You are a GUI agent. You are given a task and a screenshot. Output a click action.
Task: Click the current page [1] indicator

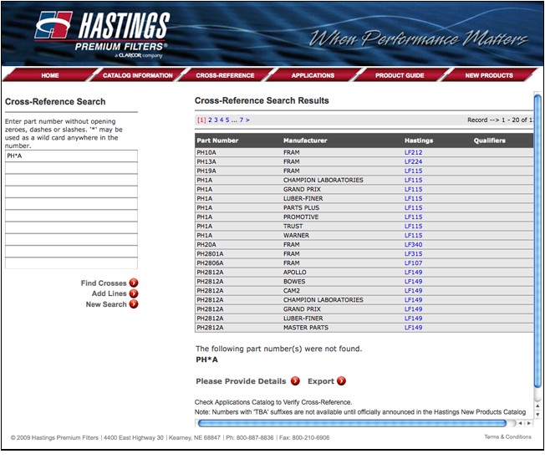[x=201, y=120]
